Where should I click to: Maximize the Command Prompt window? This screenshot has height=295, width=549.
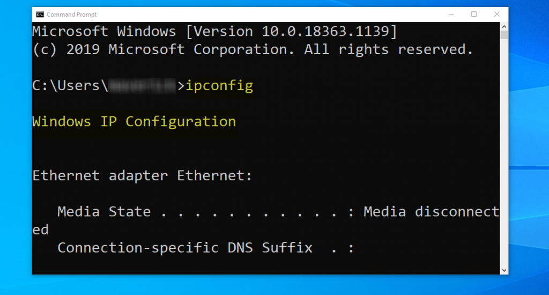point(474,14)
